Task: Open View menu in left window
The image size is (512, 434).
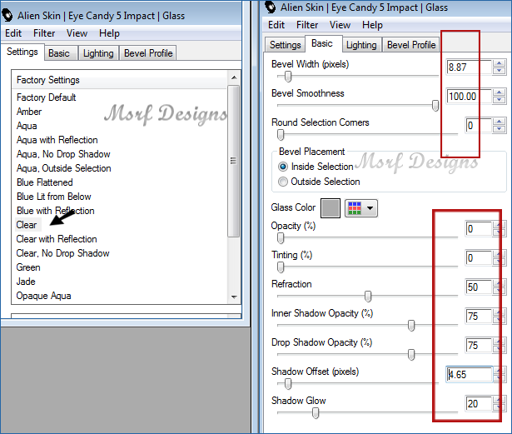Action: click(77, 33)
